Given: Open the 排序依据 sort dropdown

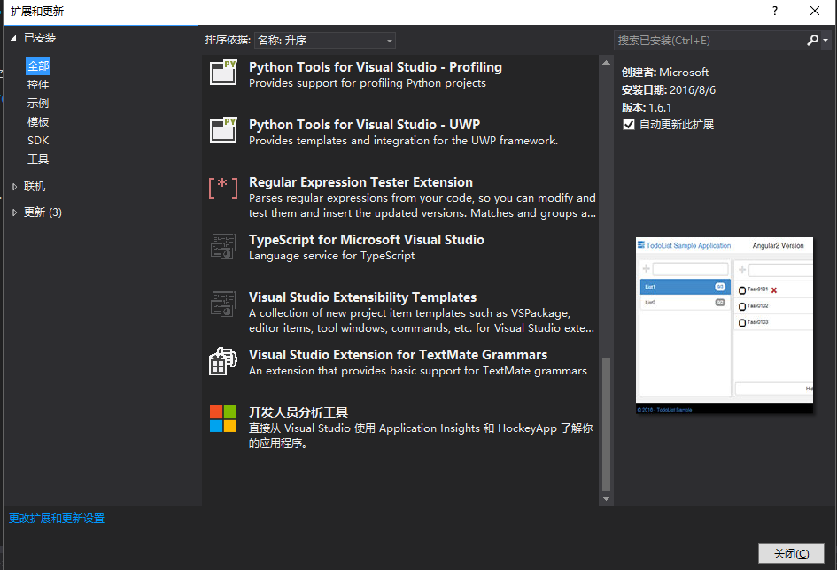Looking at the screenshot, I should click(325, 41).
